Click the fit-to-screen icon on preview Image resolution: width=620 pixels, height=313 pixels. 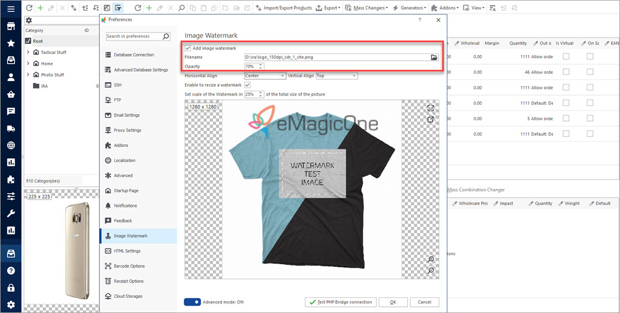(430, 109)
